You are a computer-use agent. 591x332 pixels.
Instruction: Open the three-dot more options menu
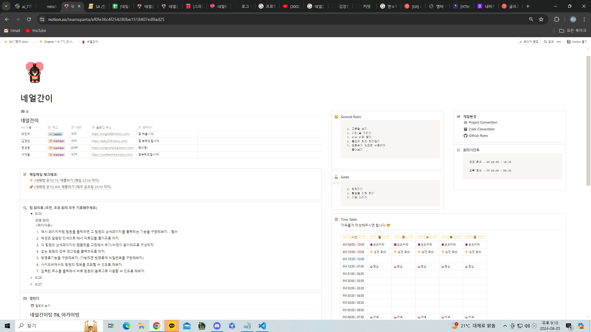click(559, 42)
